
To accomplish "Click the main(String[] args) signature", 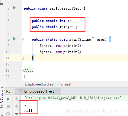I will pyautogui.click(x=88, y=40).
